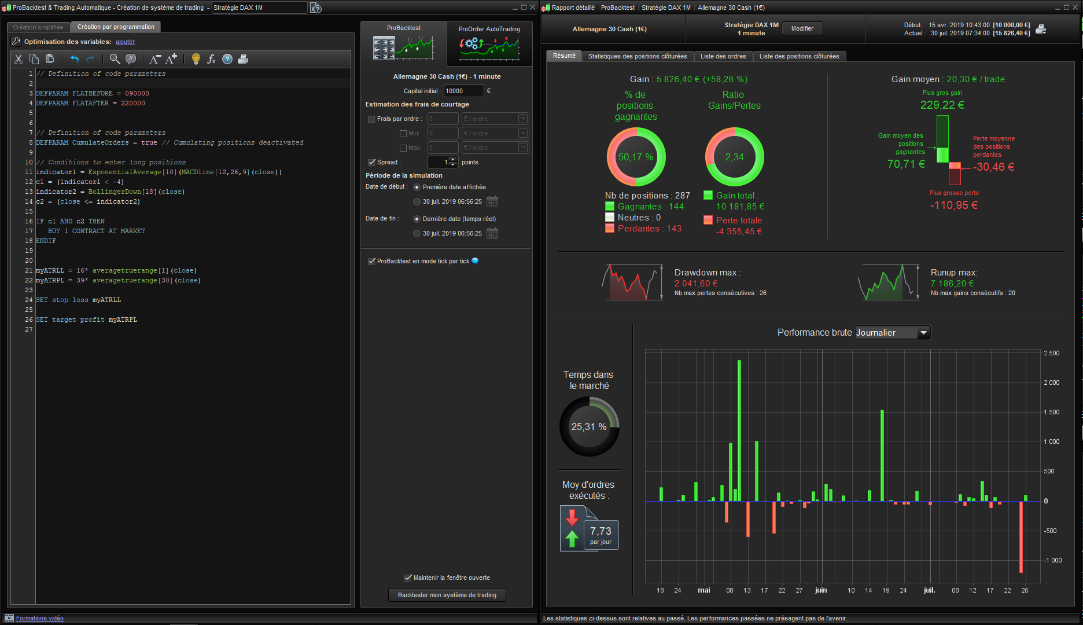Click the printer icon in report header
This screenshot has height=625, width=1083.
[x=1041, y=29]
